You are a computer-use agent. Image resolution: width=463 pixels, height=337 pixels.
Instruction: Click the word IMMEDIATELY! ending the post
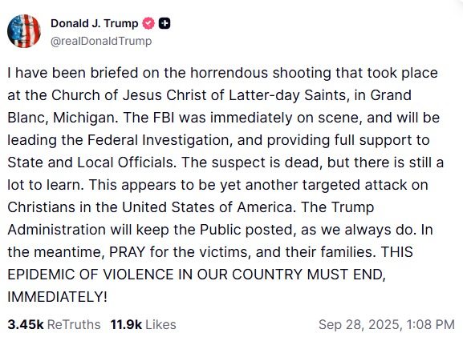(x=57, y=297)
